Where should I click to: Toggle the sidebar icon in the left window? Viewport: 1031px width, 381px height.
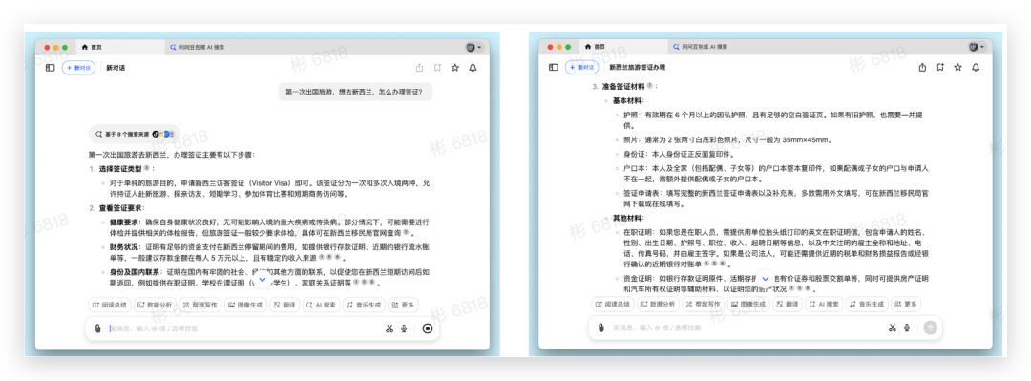(x=50, y=68)
